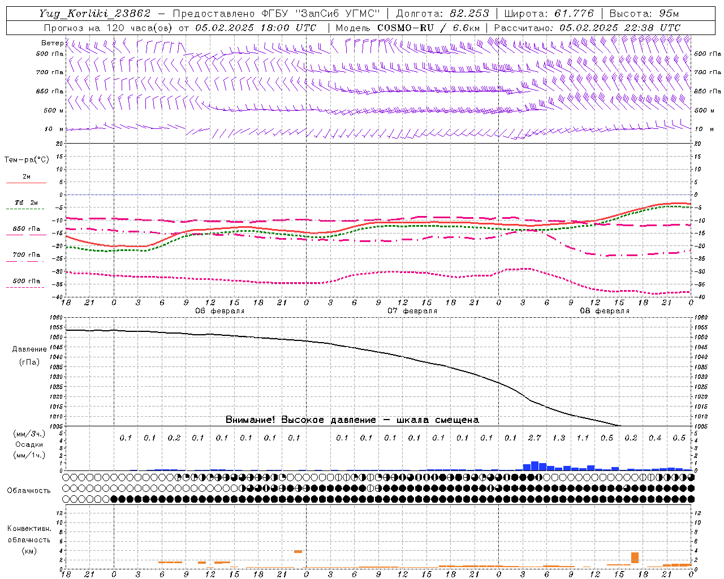Click the '(мм/3ч.)' precipitation unit label
The image size is (724, 579).
click(x=29, y=434)
